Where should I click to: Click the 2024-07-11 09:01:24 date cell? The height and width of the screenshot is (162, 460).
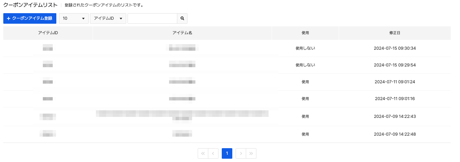point(395,82)
